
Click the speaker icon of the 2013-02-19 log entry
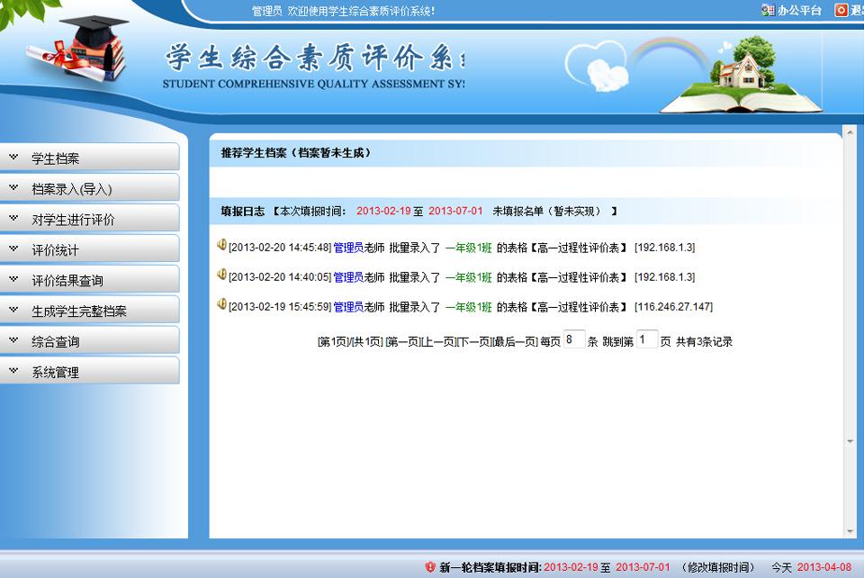pos(221,304)
